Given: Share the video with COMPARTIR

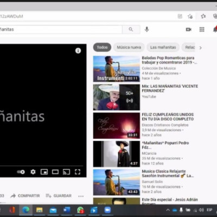Looking at the screenshot, I should (x=25, y=196).
